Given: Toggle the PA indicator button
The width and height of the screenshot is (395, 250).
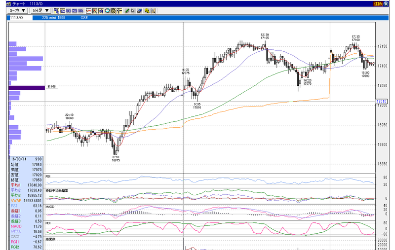Looking at the screenshot, I should (80, 11).
